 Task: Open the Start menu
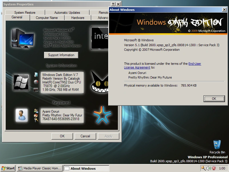pyautogui.click(x=8, y=168)
